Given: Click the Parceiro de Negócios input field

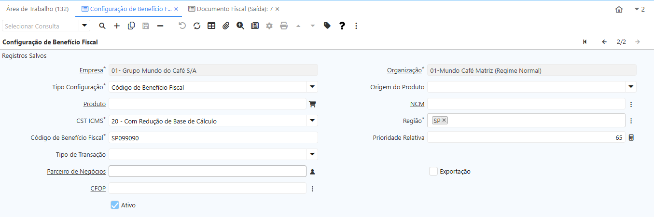Looking at the screenshot, I should (x=208, y=171).
